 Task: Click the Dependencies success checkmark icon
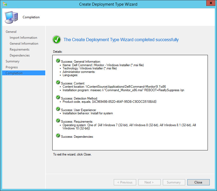(58, 136)
